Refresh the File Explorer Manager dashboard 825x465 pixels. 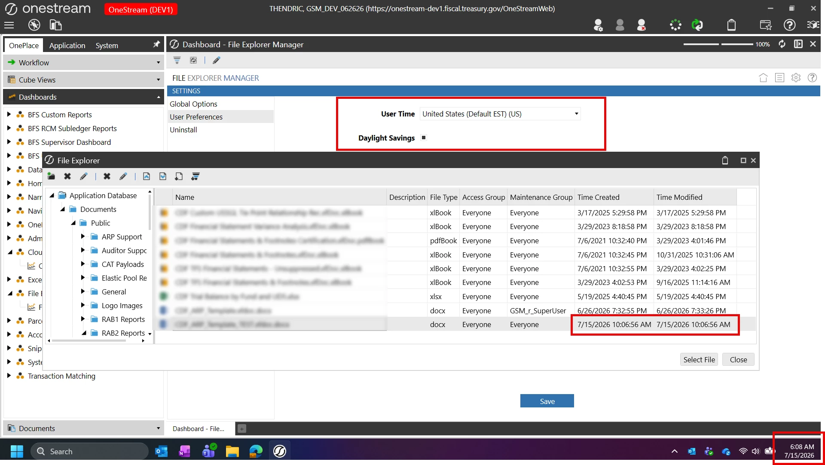coord(782,44)
